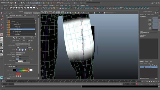160x90 pixels.
Task: Collapse the Gradient section
Action: pyautogui.click(x=5, y=65)
